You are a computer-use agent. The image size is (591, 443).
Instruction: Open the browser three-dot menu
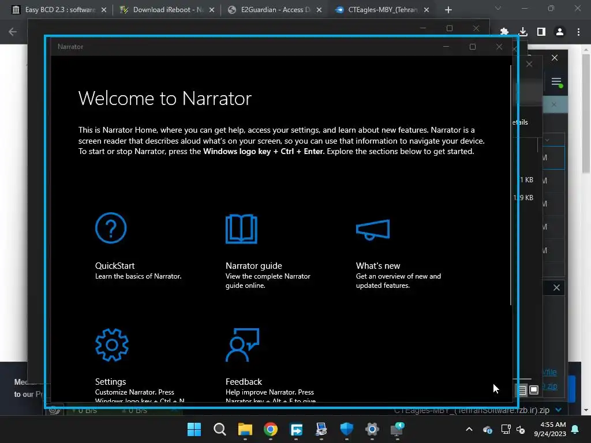pos(578,32)
